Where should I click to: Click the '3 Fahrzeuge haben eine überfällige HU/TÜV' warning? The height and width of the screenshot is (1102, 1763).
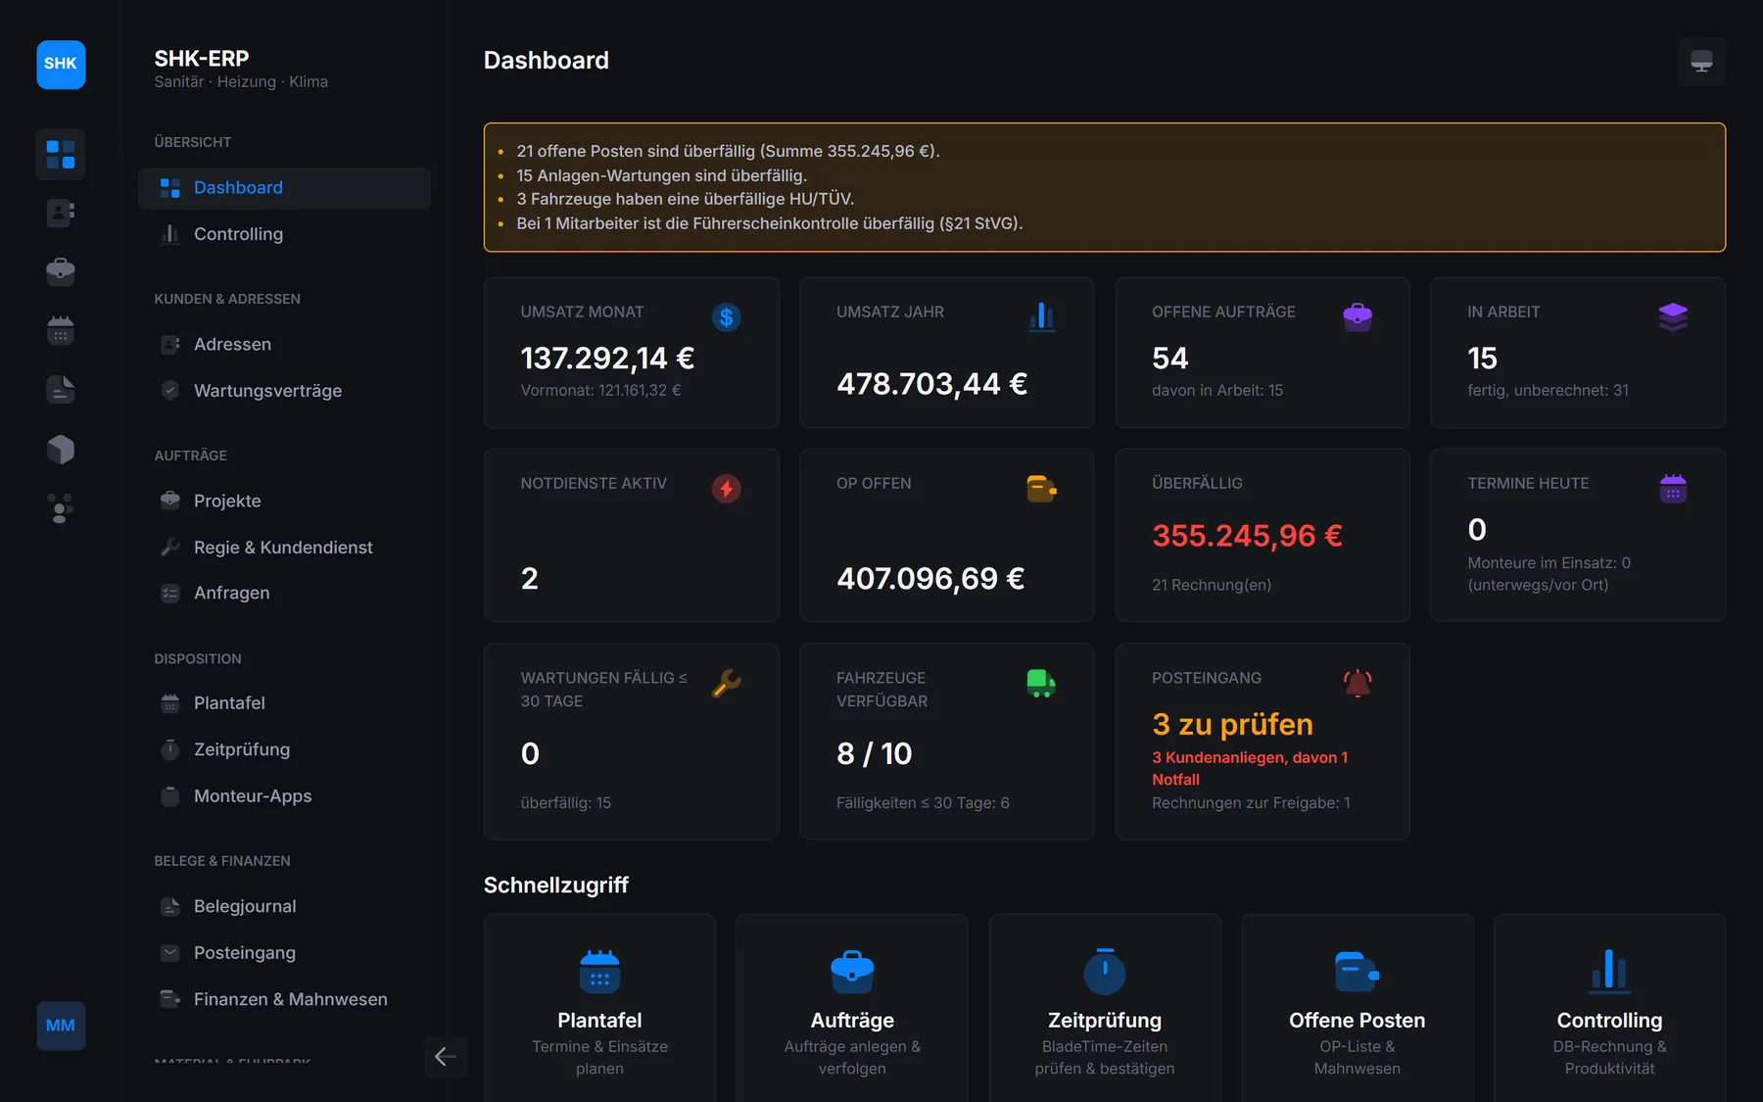pos(685,199)
